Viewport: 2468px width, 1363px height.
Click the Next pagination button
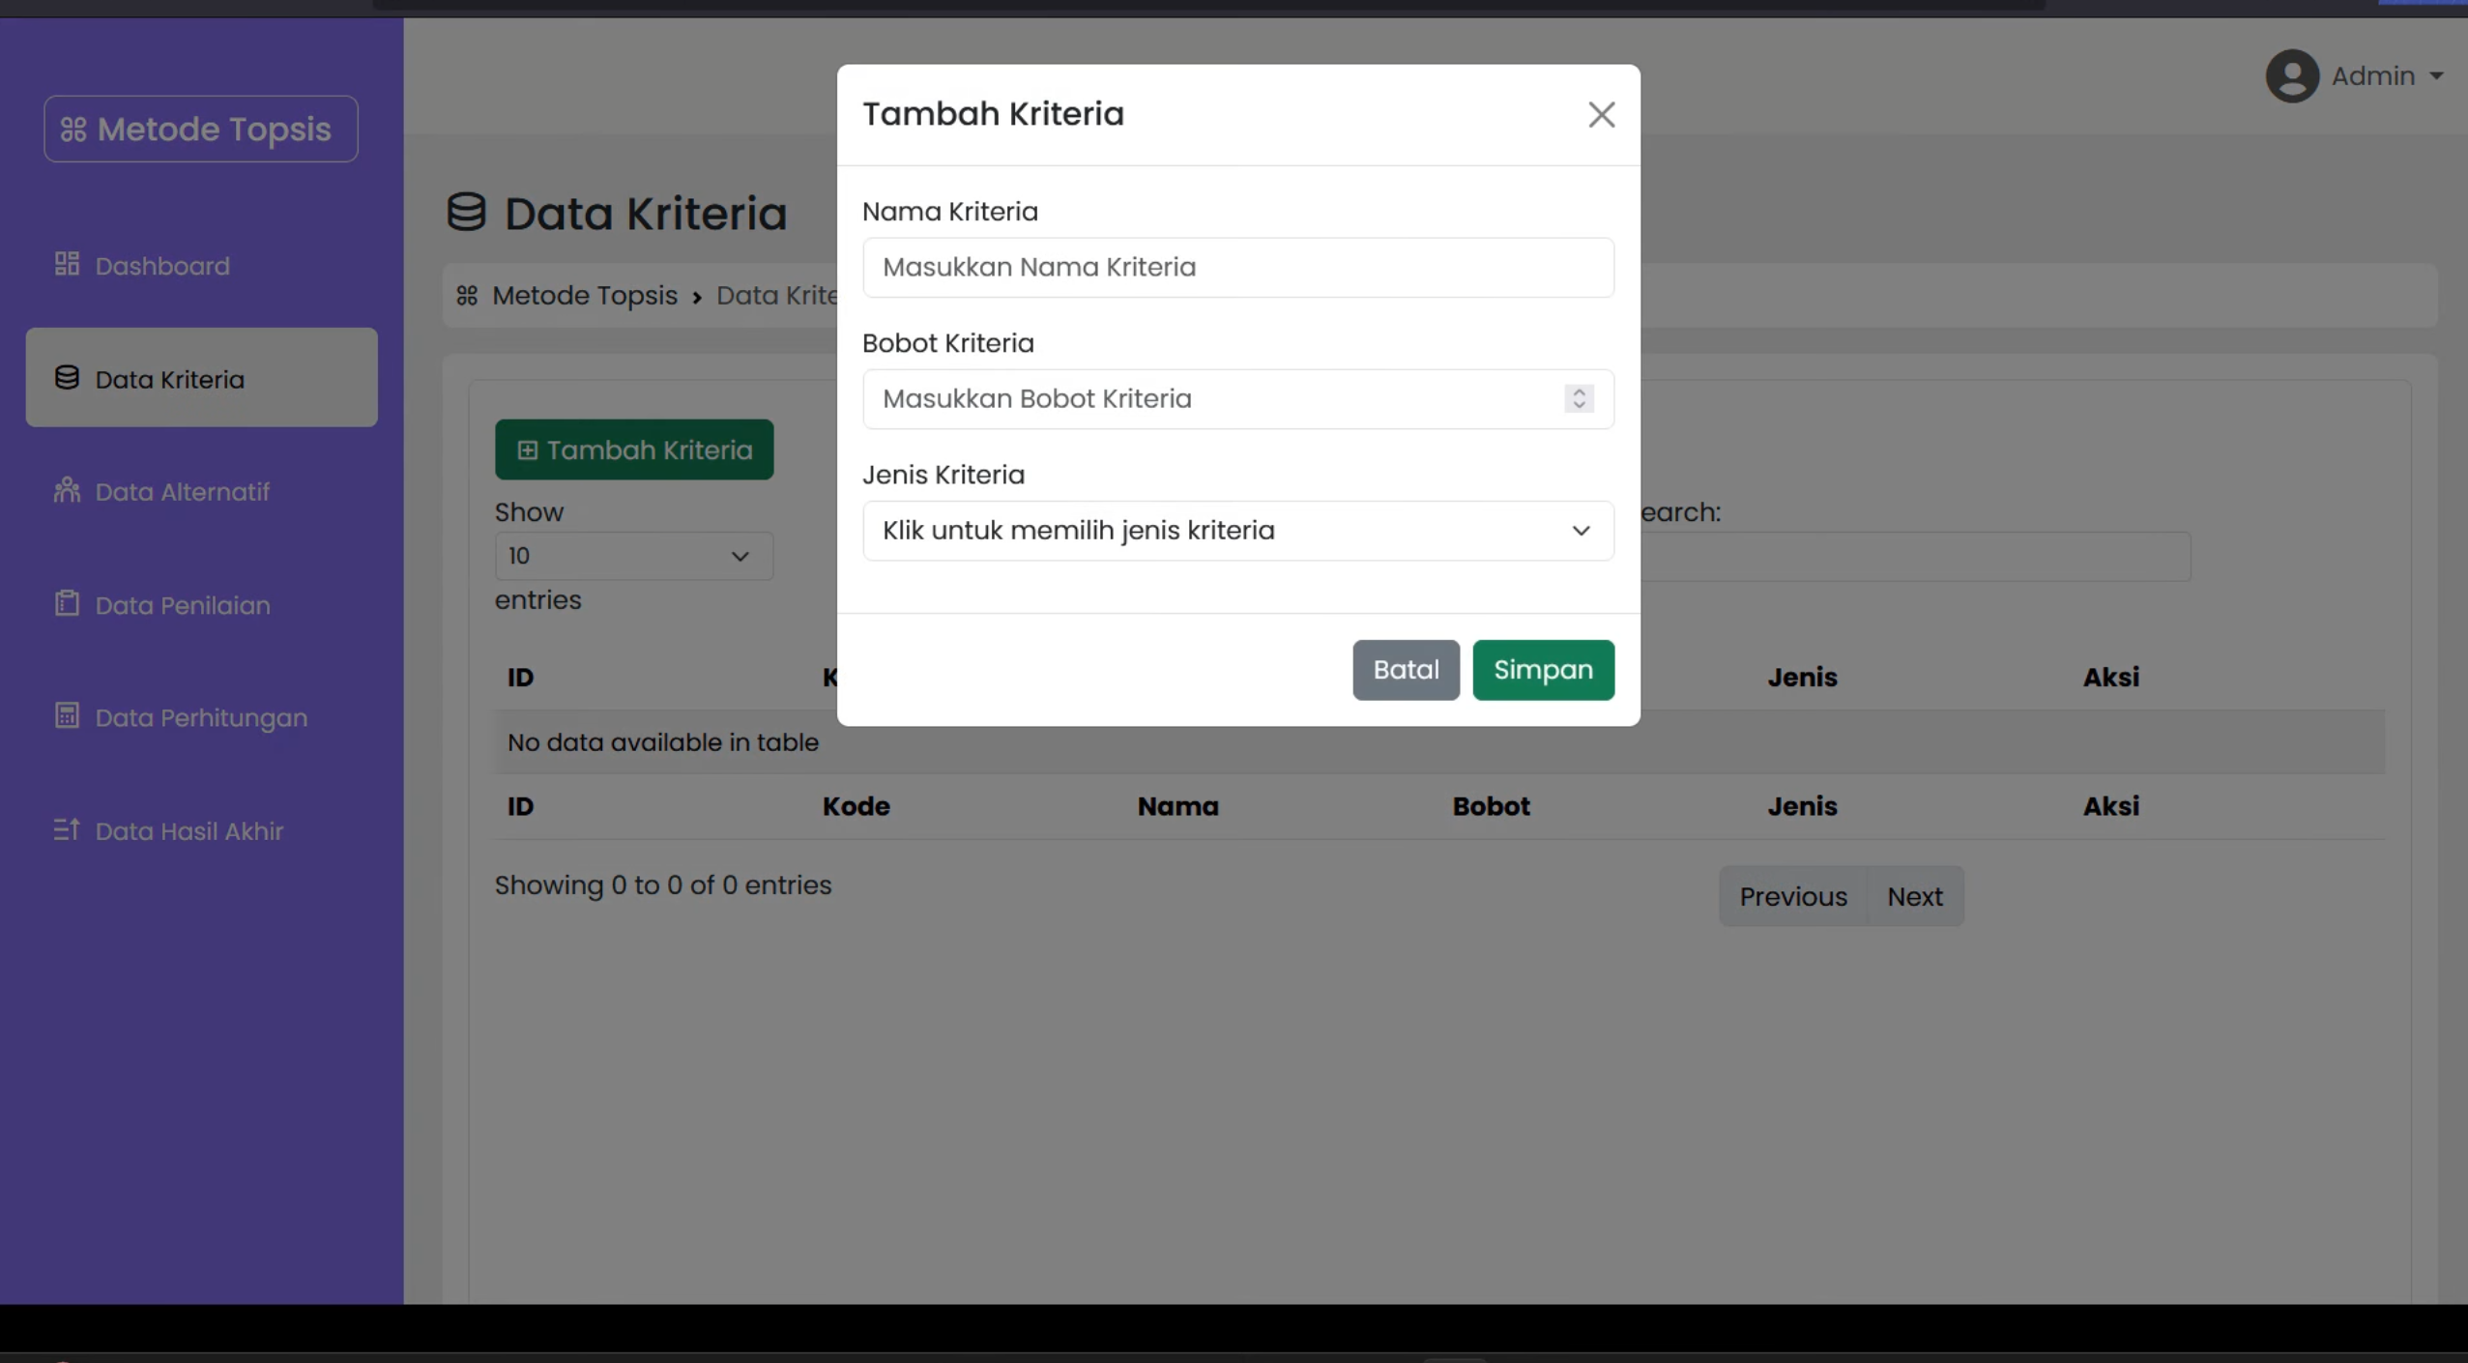pos(1914,896)
